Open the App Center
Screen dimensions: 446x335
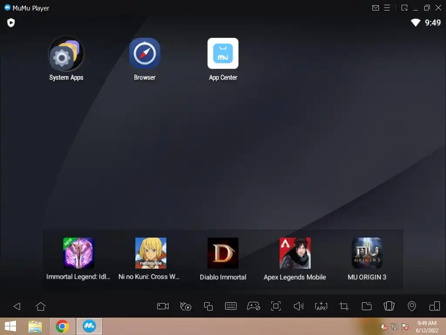click(223, 53)
